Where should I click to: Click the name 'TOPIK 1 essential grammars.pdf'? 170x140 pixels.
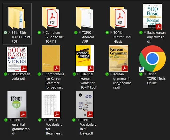click(x=21, y=127)
